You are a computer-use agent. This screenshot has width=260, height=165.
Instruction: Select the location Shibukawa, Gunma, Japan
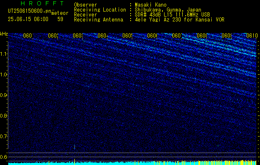click(168, 10)
